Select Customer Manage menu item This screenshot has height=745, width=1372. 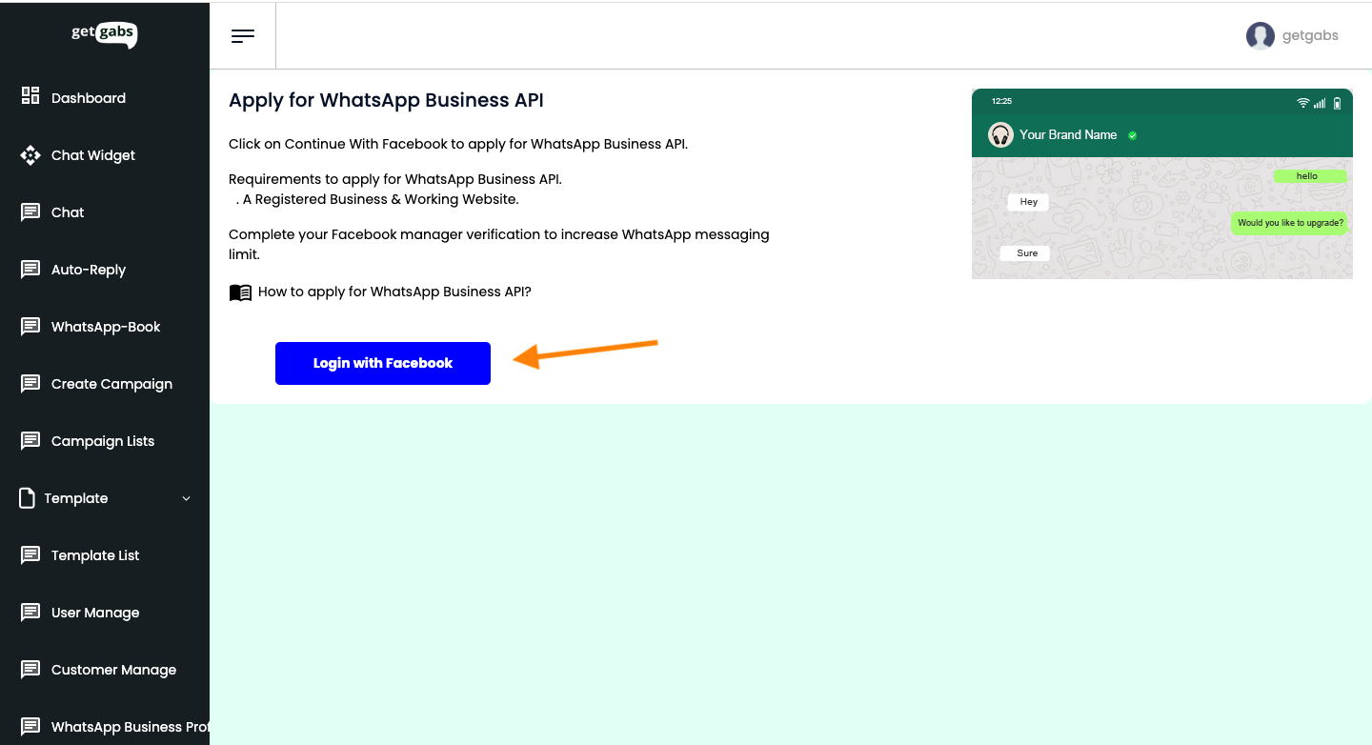113,670
